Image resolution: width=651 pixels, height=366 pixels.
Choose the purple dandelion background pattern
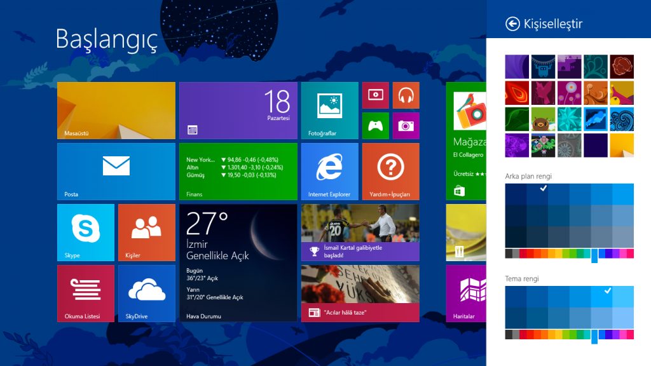coord(569,93)
